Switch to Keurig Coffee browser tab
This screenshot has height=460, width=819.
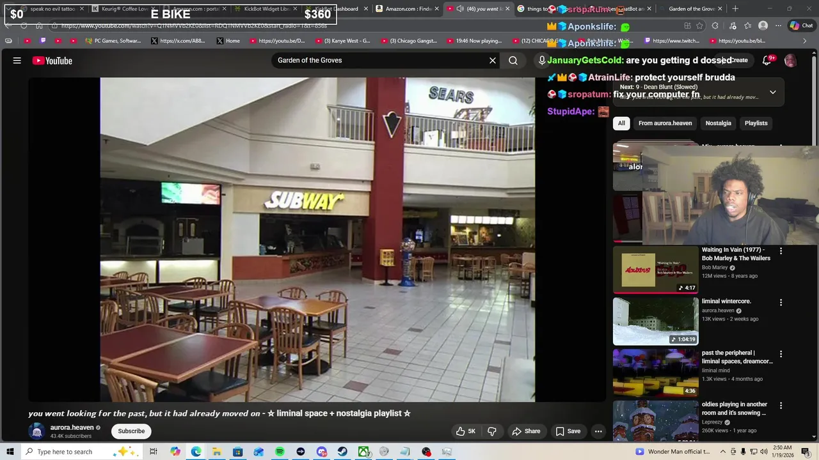tap(125, 9)
